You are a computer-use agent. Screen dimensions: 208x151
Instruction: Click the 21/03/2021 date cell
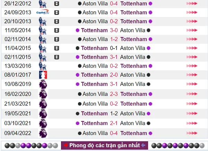pyautogui.click(x=18, y=104)
